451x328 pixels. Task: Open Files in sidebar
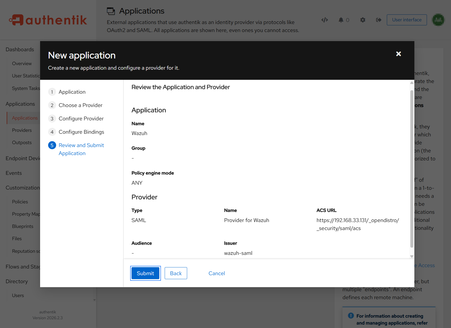17,239
